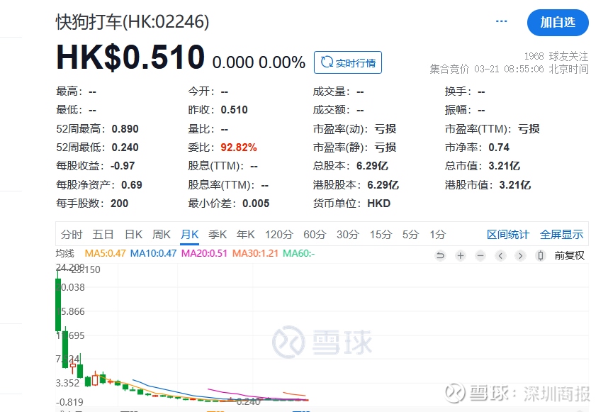The image size is (608, 412).
Task: Click the MA10:0.47 moving average label
Action: click(x=153, y=253)
